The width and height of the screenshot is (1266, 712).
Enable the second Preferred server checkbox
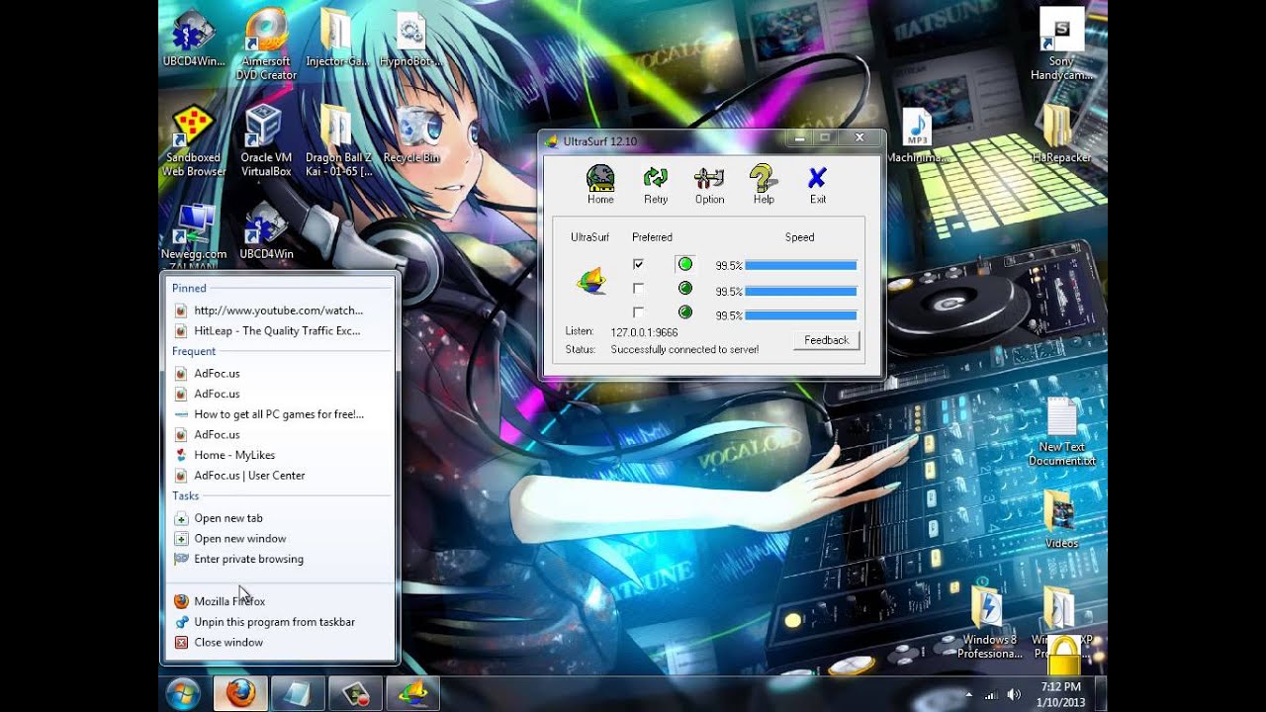click(x=638, y=289)
